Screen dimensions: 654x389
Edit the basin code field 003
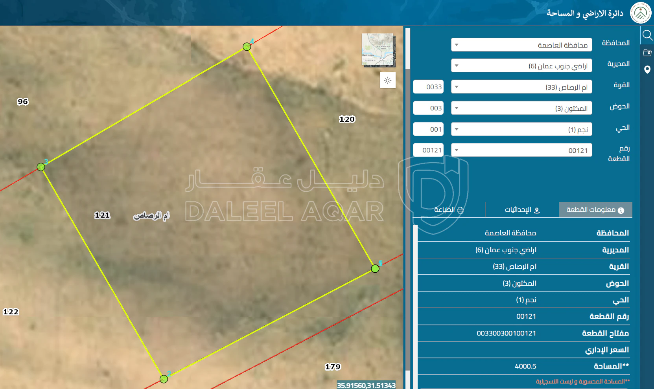click(x=428, y=108)
